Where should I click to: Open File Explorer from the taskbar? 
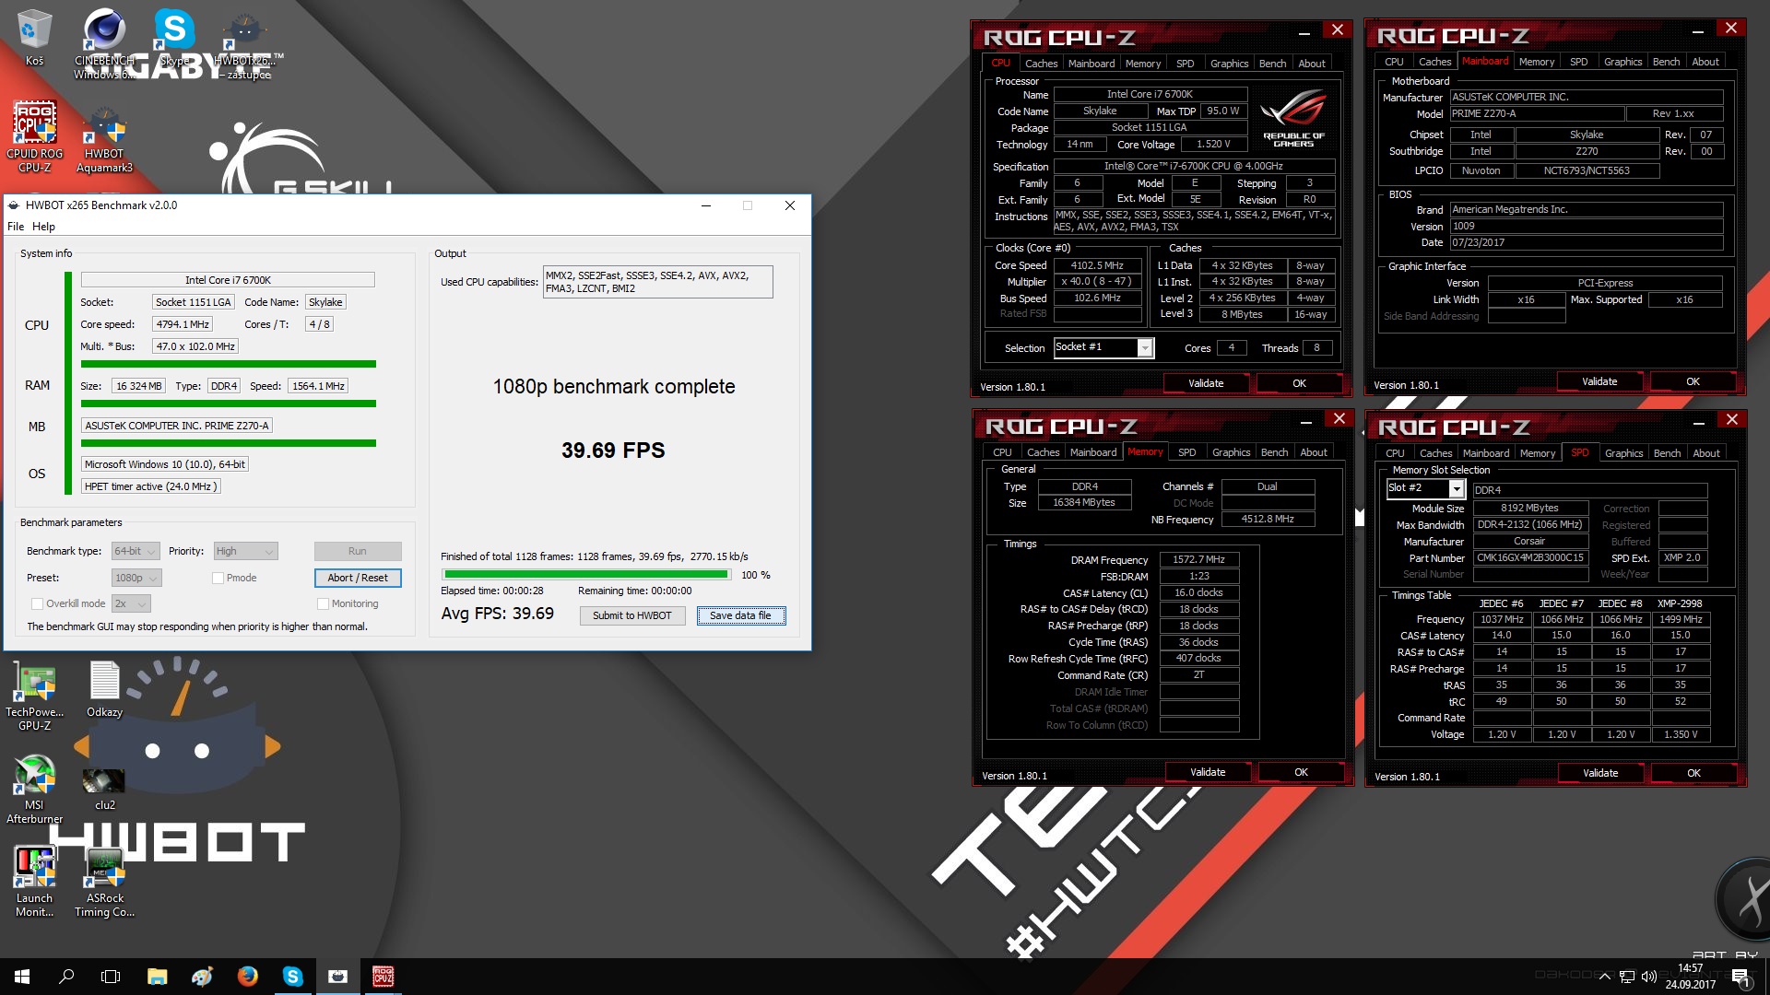[157, 976]
